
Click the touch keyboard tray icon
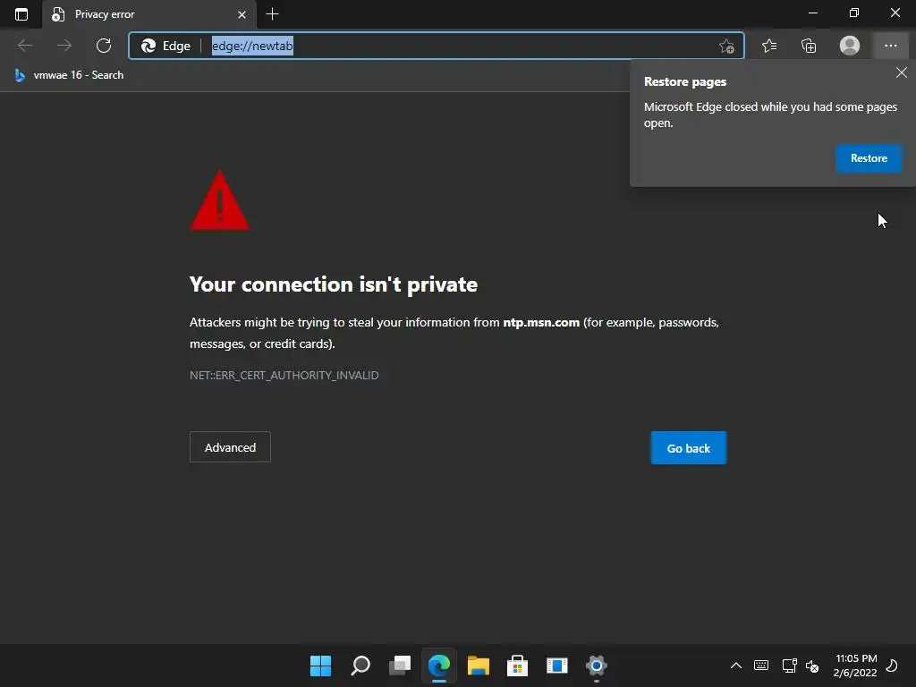pyautogui.click(x=761, y=666)
